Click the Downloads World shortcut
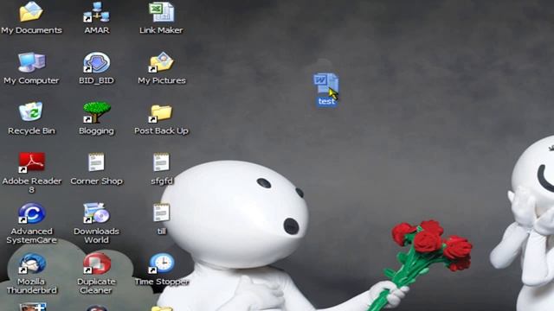Screen dimensions: 554x311 (96, 213)
